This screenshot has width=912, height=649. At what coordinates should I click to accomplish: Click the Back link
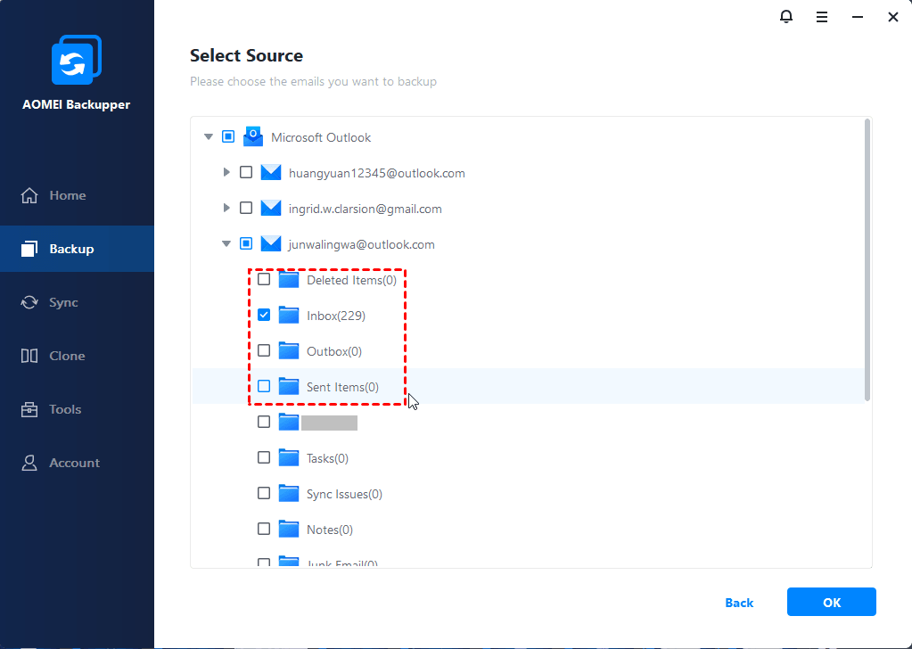739,603
